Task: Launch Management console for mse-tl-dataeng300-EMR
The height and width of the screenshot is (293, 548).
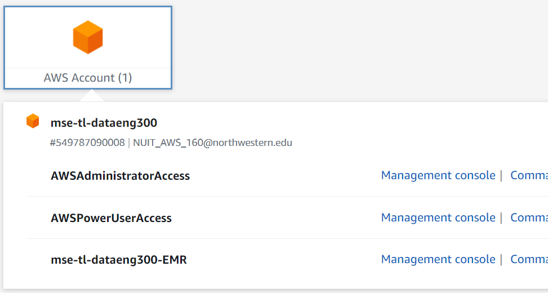Action: click(x=438, y=259)
